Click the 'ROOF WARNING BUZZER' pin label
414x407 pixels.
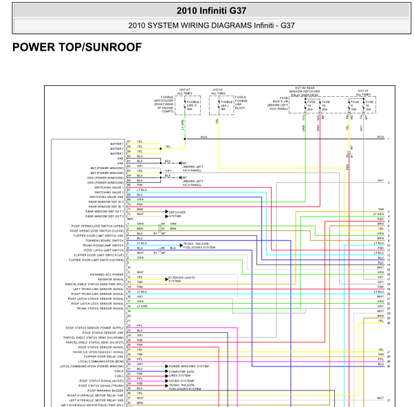pos(105,390)
